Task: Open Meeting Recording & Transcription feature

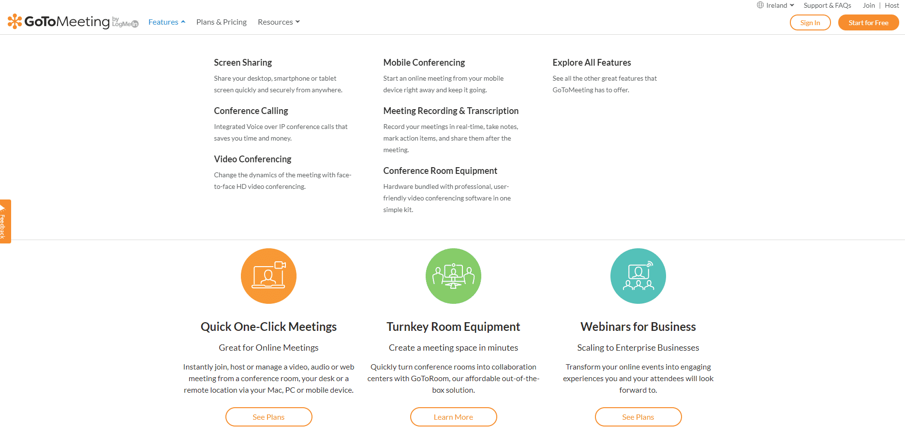Action: (x=451, y=111)
